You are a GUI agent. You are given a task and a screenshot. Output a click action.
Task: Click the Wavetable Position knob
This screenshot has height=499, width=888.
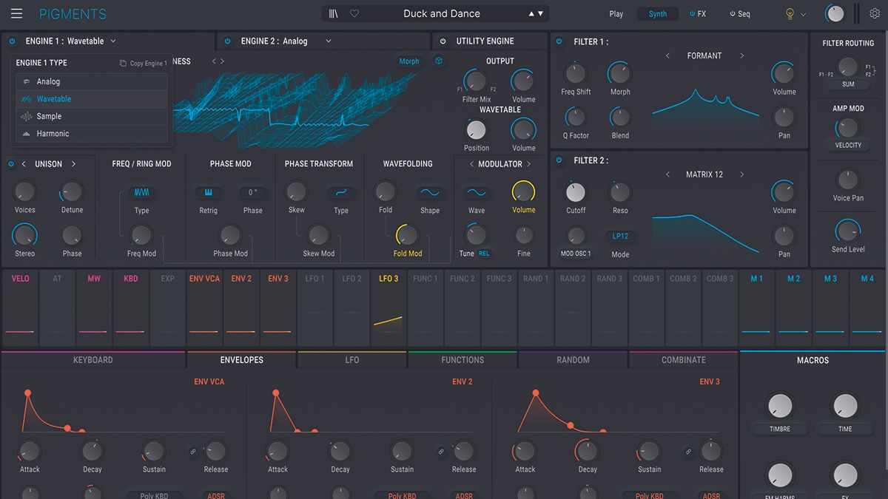(x=477, y=129)
